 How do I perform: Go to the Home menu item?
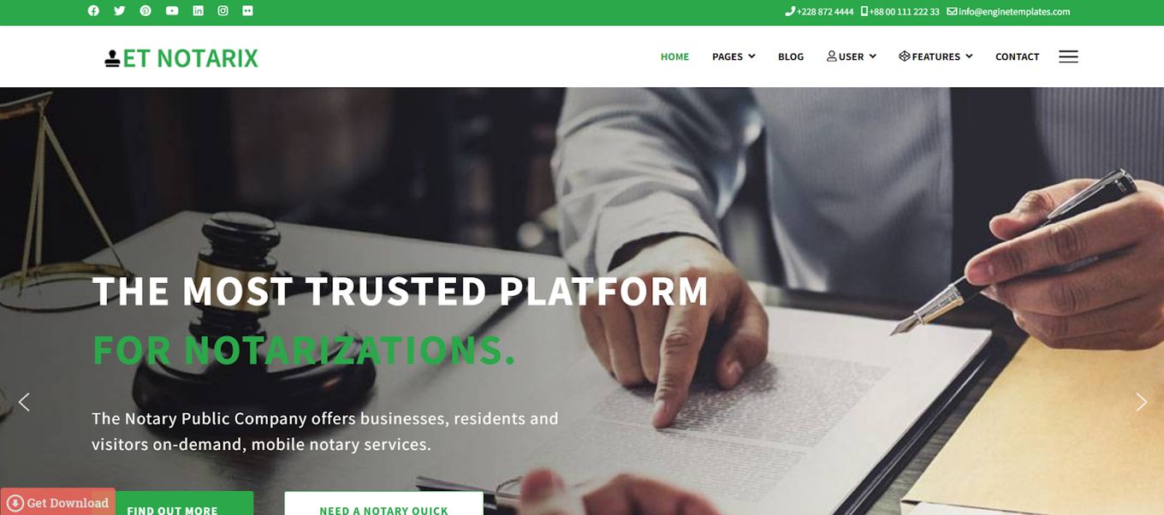(674, 56)
